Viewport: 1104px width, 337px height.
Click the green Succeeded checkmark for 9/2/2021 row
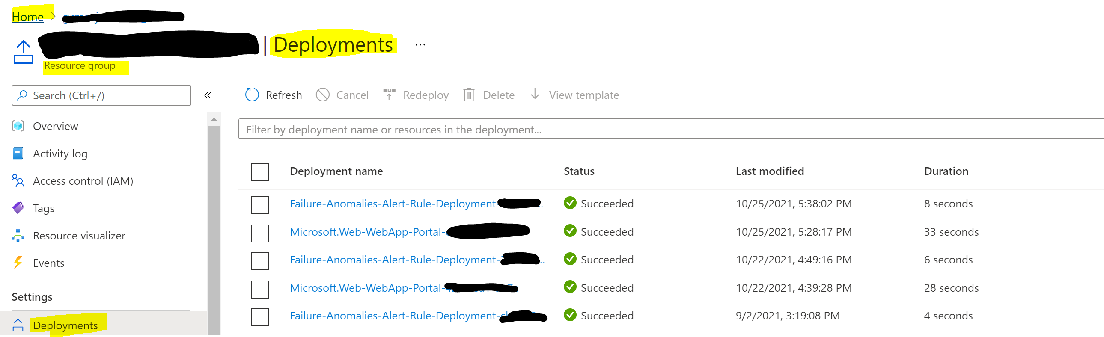click(x=570, y=315)
